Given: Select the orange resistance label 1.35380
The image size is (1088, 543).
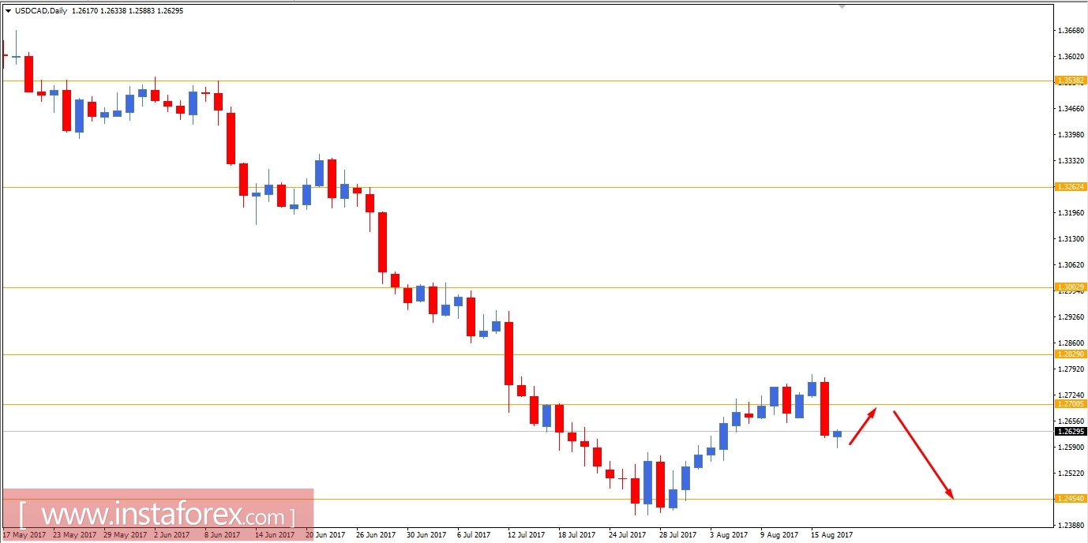Looking at the screenshot, I should 1069,81.
